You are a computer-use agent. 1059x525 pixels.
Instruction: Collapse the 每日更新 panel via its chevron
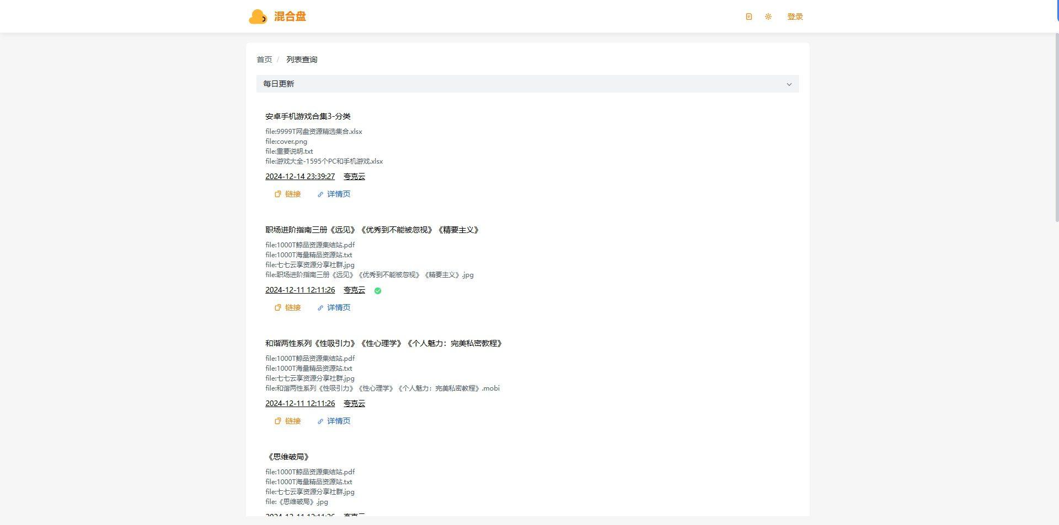tap(789, 84)
